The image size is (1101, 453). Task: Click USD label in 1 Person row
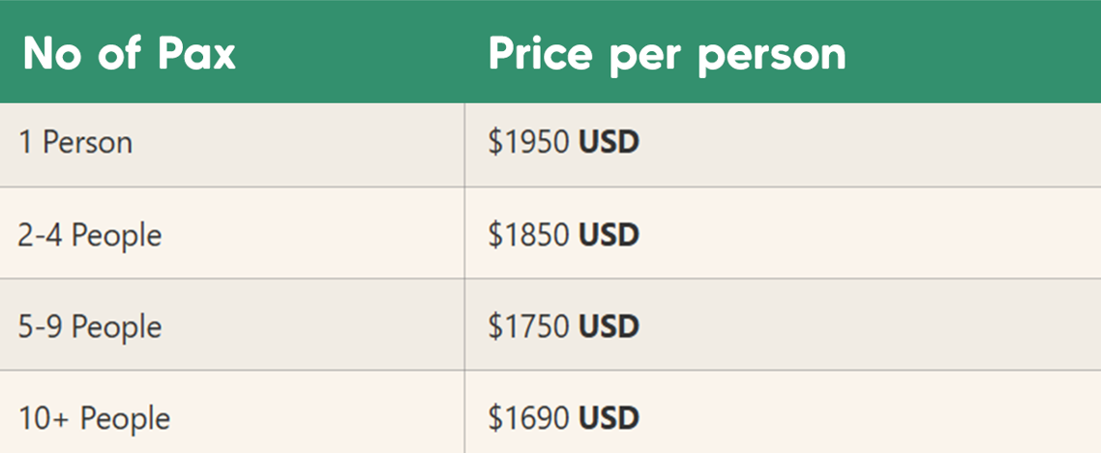pyautogui.click(x=609, y=143)
